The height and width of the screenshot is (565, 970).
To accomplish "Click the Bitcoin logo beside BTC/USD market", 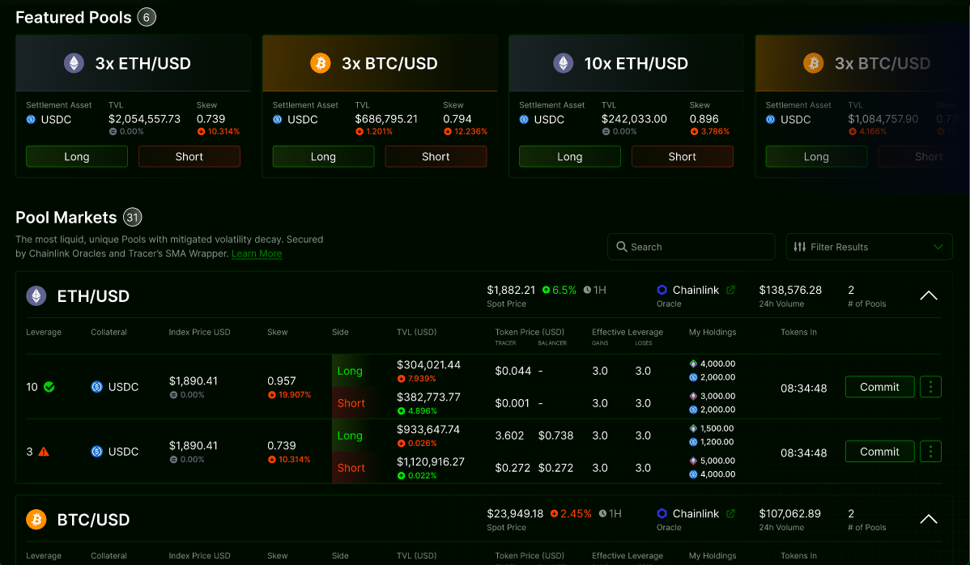I will [36, 520].
